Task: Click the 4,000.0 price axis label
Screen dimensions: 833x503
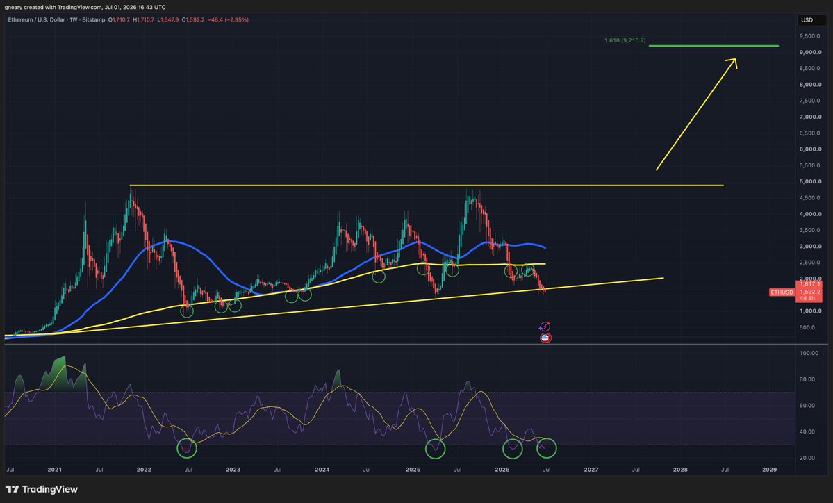Action: pyautogui.click(x=810, y=214)
